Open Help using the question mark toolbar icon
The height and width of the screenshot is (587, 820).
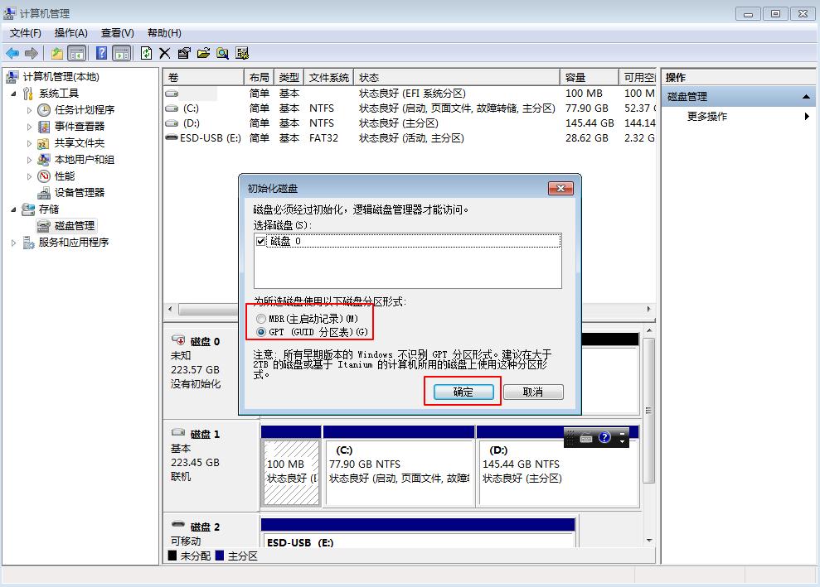pos(101,53)
